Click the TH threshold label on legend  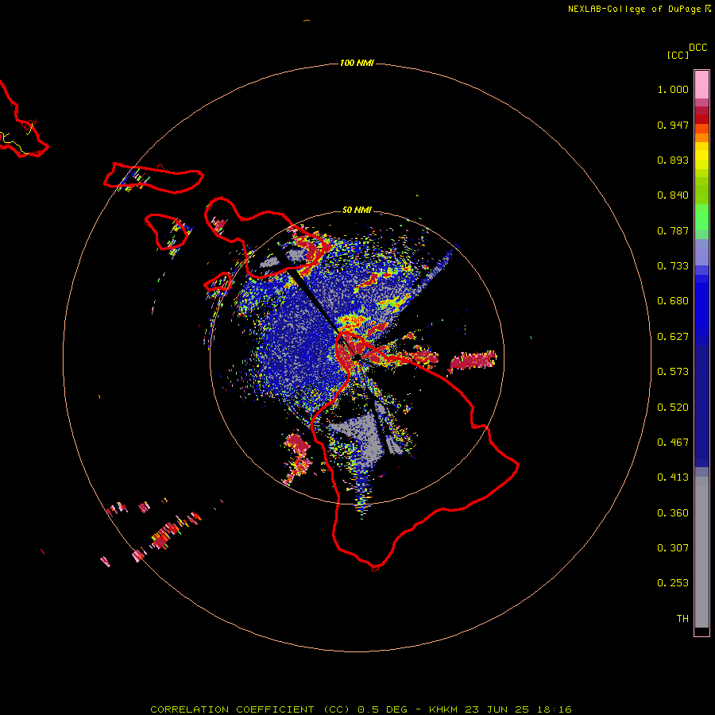pyautogui.click(x=682, y=619)
